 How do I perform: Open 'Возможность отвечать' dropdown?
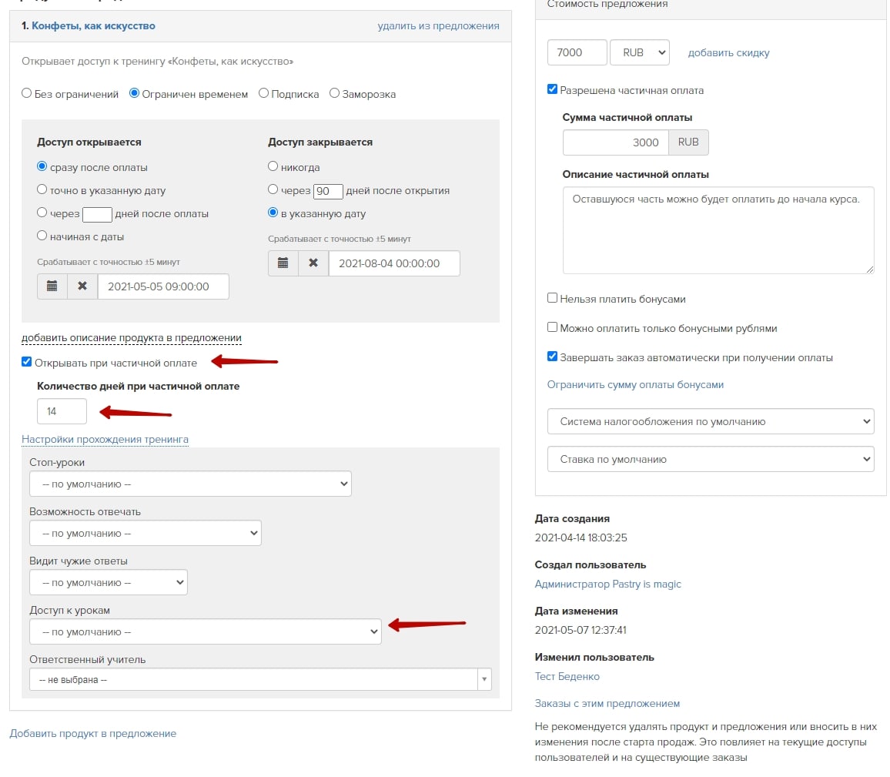coord(146,534)
